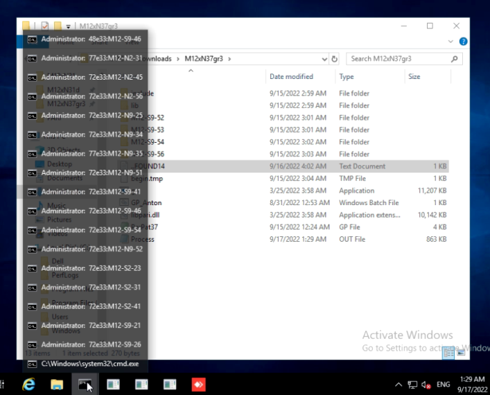Select the GP_Anton batch file row
This screenshot has height=395, width=490.
click(x=284, y=203)
